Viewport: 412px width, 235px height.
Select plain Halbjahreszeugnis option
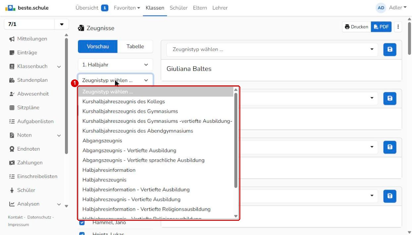pos(104,180)
